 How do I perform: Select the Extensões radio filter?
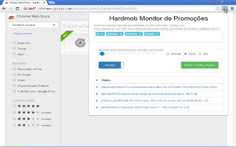[14, 43]
